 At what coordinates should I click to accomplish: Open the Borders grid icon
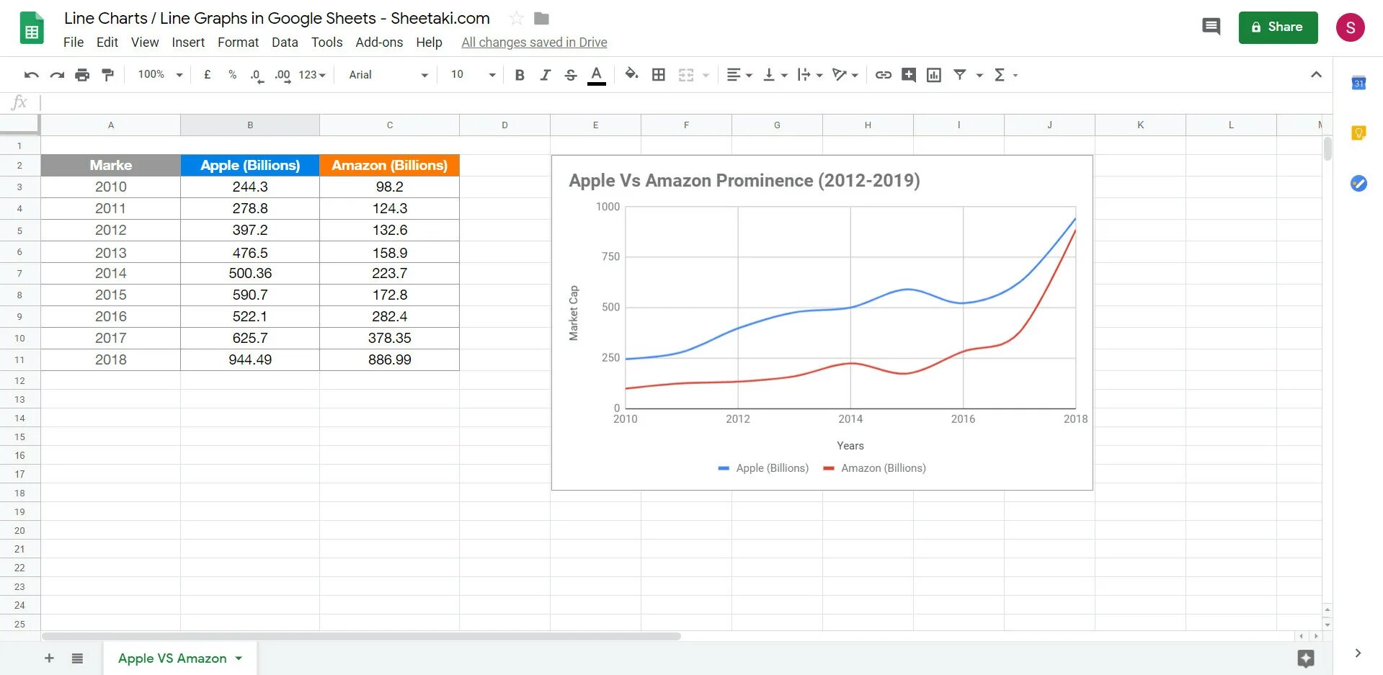point(659,75)
